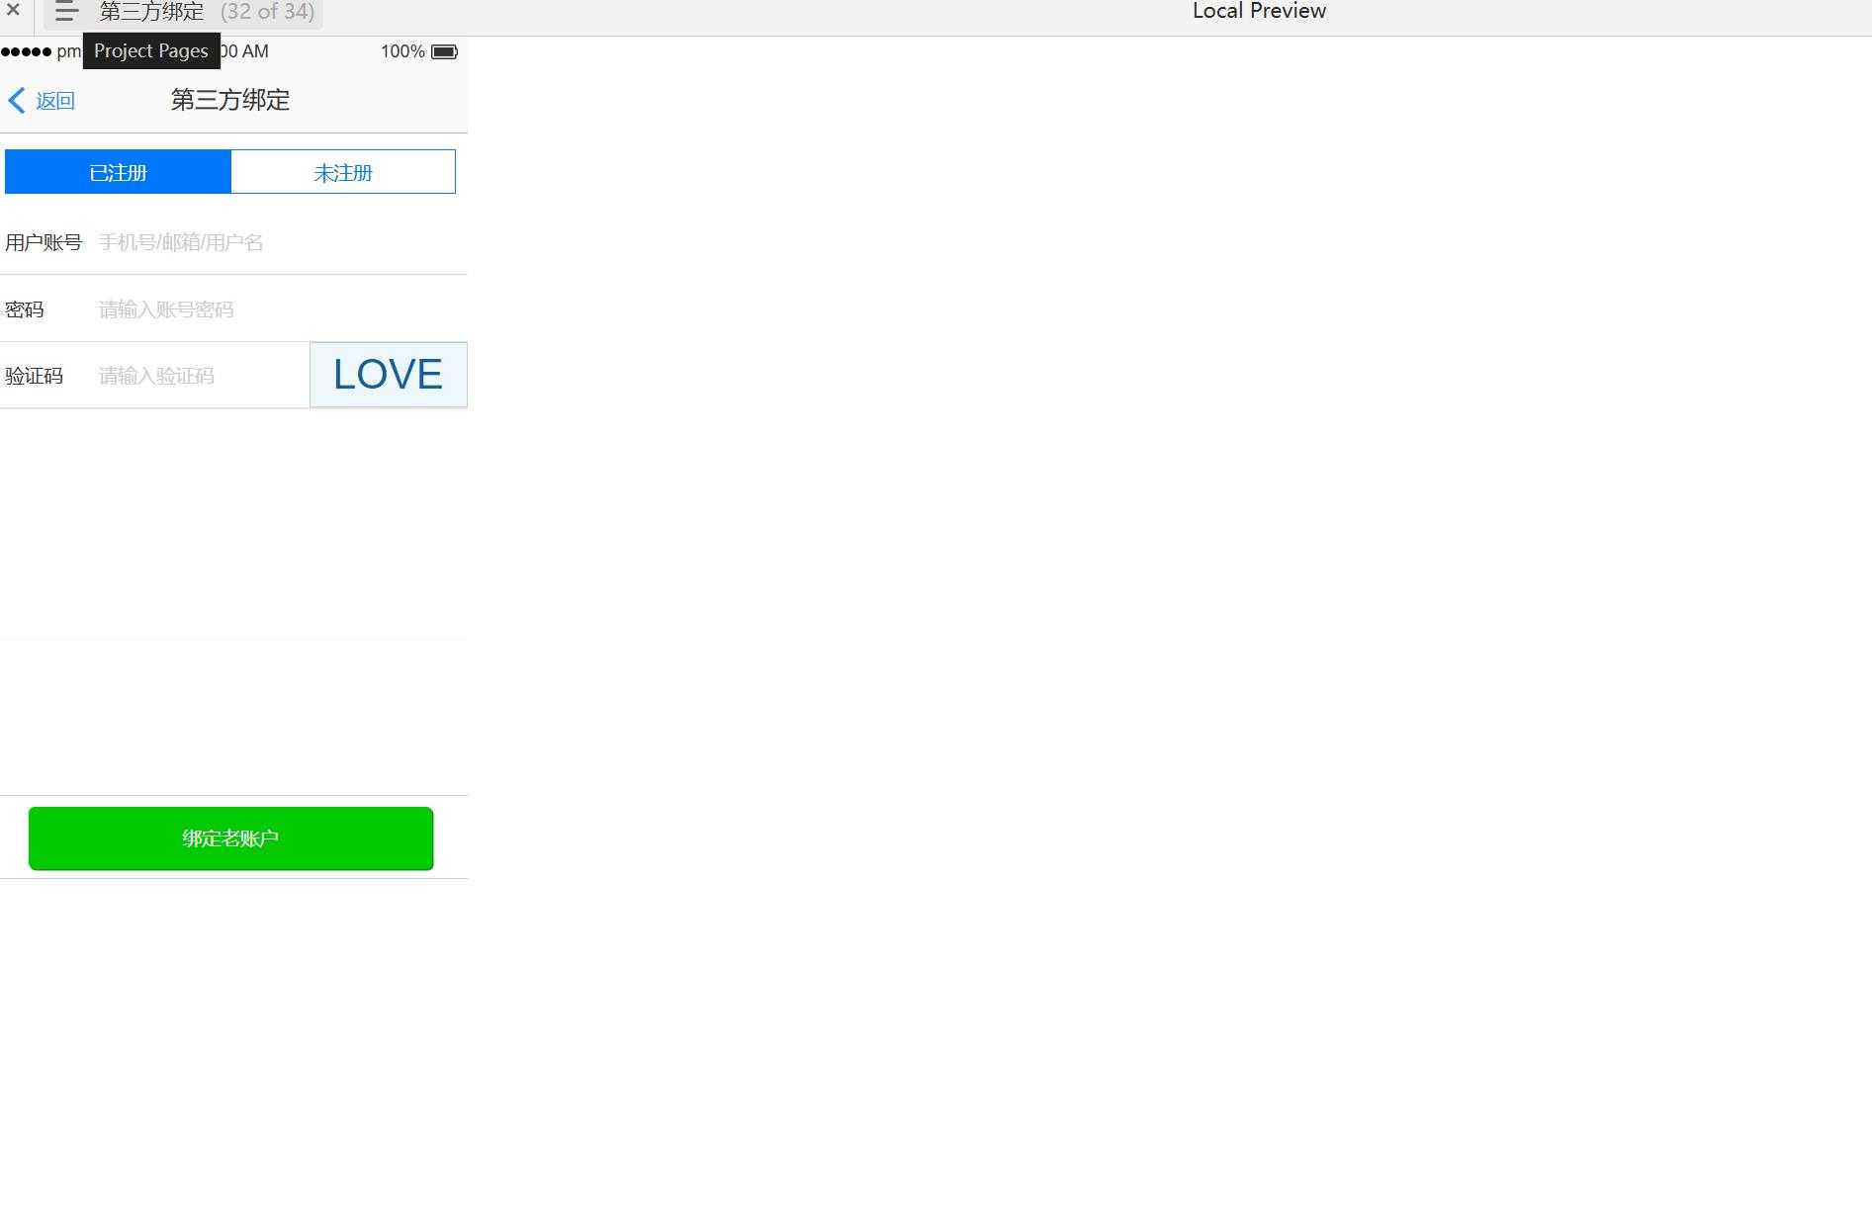
Task: Click the 100% battery percentage text
Action: pos(402,51)
